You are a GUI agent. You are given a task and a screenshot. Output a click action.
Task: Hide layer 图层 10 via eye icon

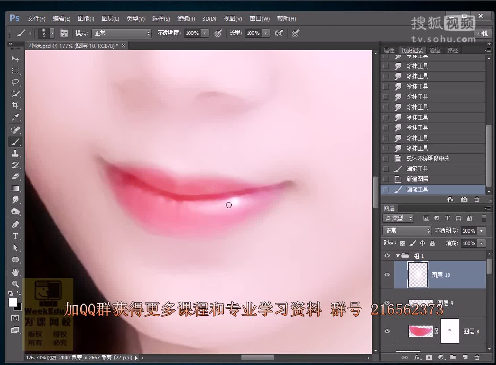pos(387,274)
